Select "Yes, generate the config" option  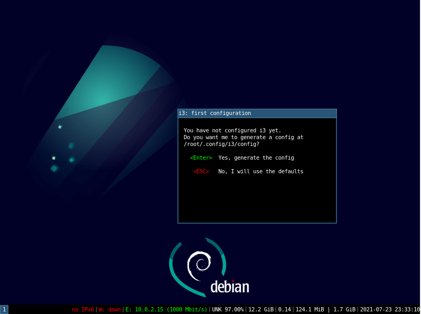pos(256,157)
